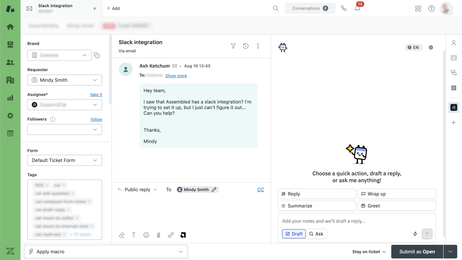Open assistant settings gear icon

point(431,48)
